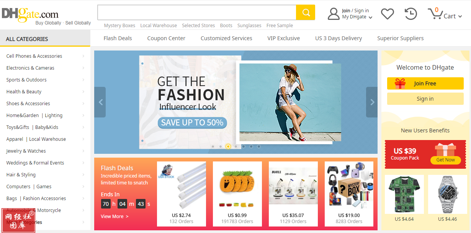
Task: Expand the Cart dropdown arrow
Action: pos(460,16)
